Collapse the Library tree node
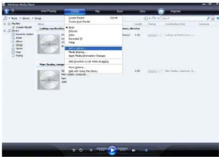The height and width of the screenshot is (157, 219). tap(5, 31)
